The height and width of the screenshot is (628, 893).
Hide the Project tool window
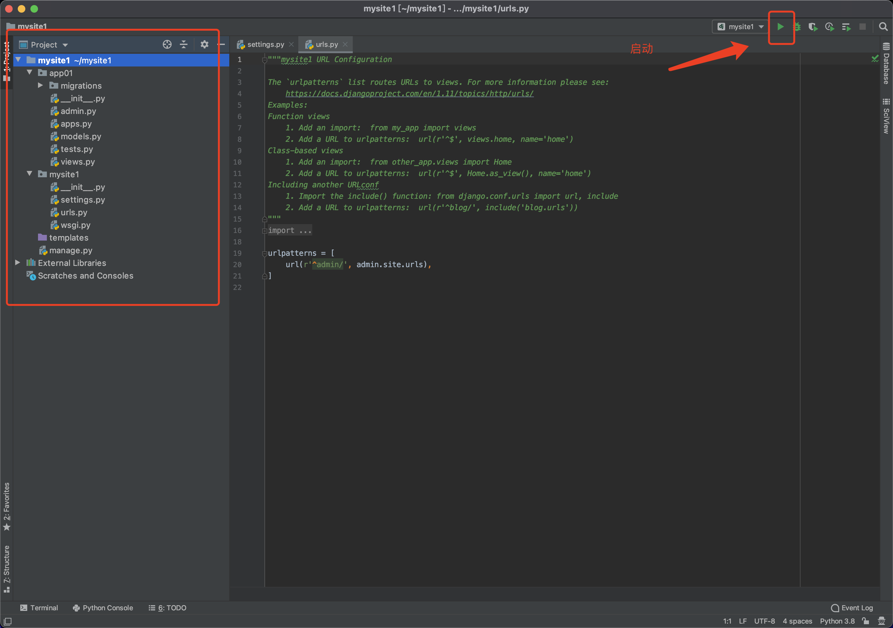coord(221,45)
